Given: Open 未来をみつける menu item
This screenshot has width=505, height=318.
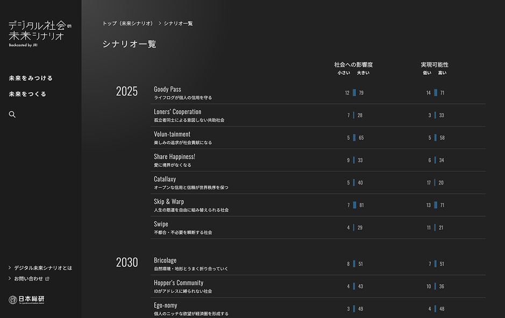Looking at the screenshot, I should (x=31, y=78).
